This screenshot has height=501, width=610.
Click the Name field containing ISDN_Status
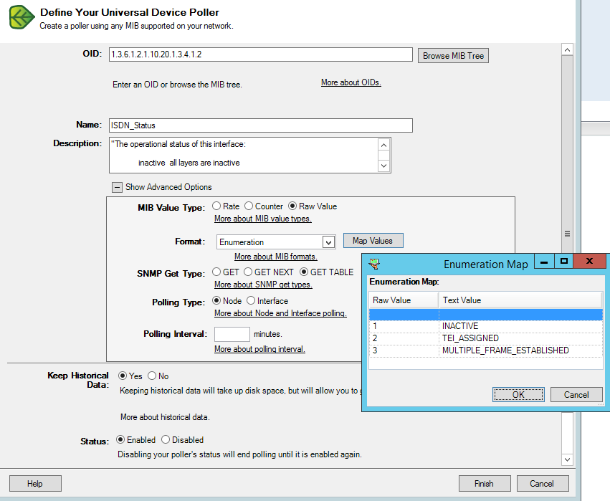pos(261,125)
